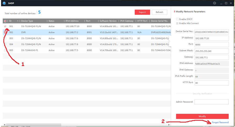Toggle the select-all devices header checkbox
This screenshot has width=235, height=127.
[x=5, y=21]
